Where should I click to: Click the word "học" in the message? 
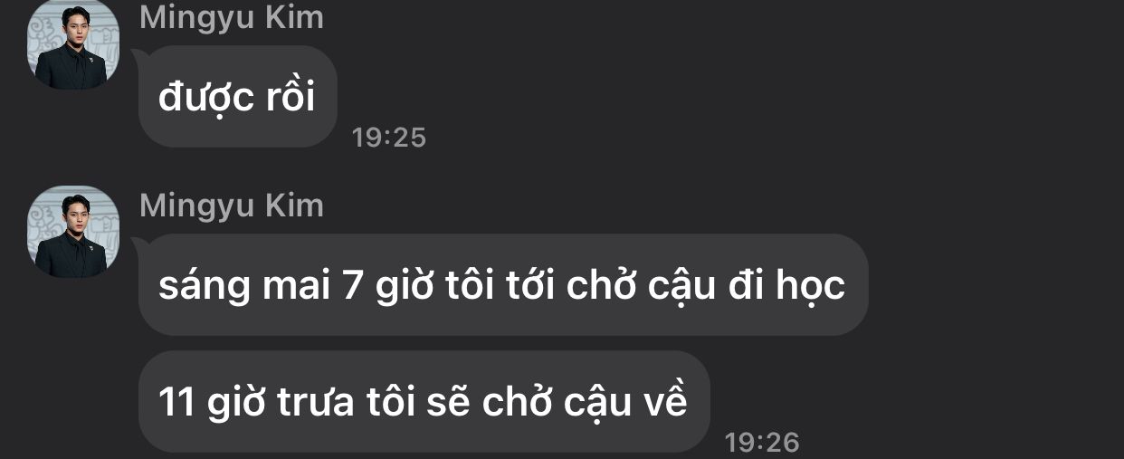coord(811,286)
